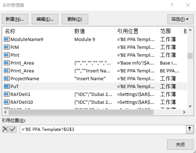
Task: Click the horizontal scrollbar right arrow
Action: click(x=184, y=112)
